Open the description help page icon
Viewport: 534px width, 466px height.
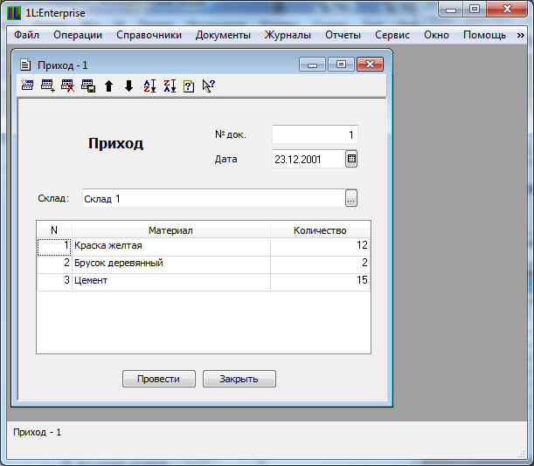[x=188, y=86]
